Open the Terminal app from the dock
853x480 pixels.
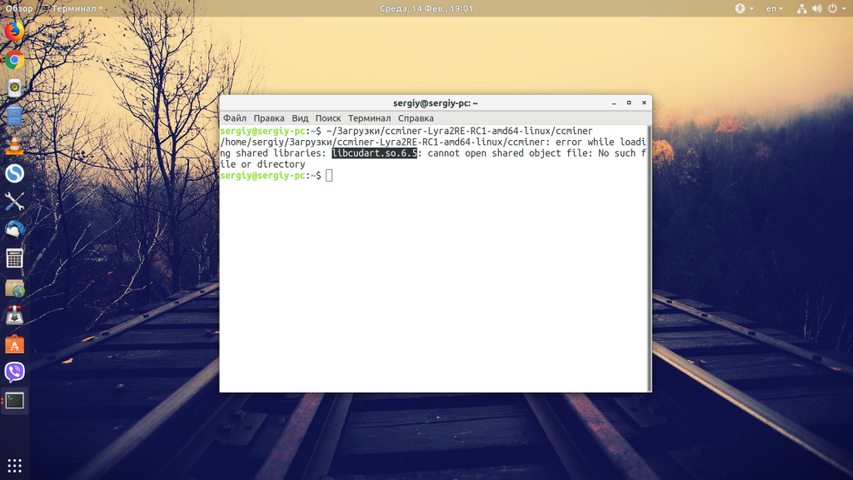(x=12, y=401)
